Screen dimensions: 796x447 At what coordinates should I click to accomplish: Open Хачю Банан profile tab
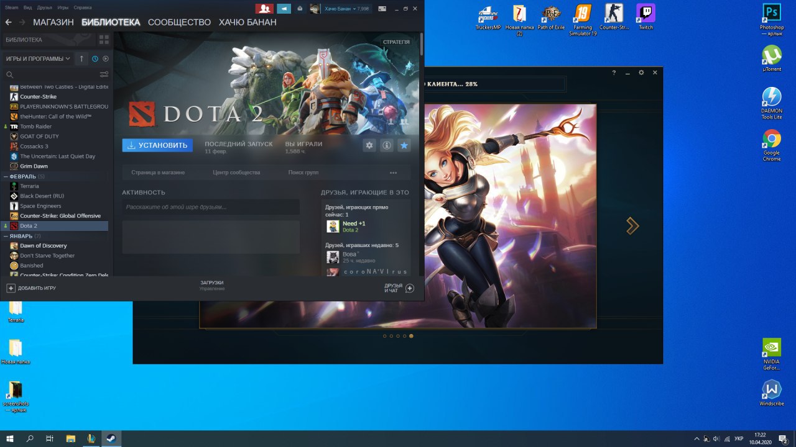click(248, 22)
